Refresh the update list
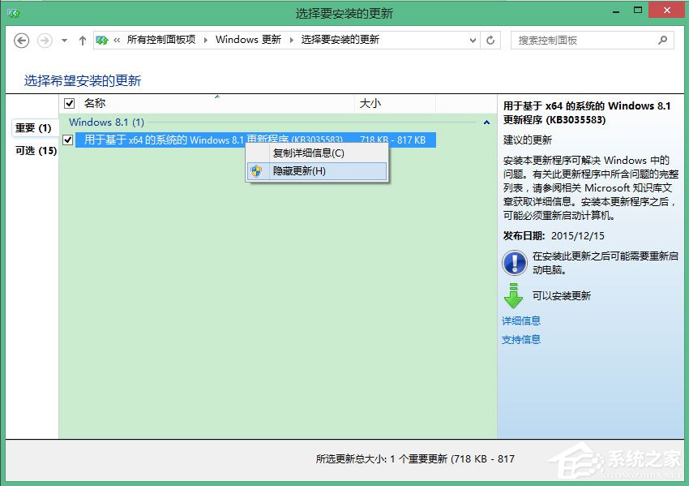This screenshot has height=486, width=689. [490, 40]
